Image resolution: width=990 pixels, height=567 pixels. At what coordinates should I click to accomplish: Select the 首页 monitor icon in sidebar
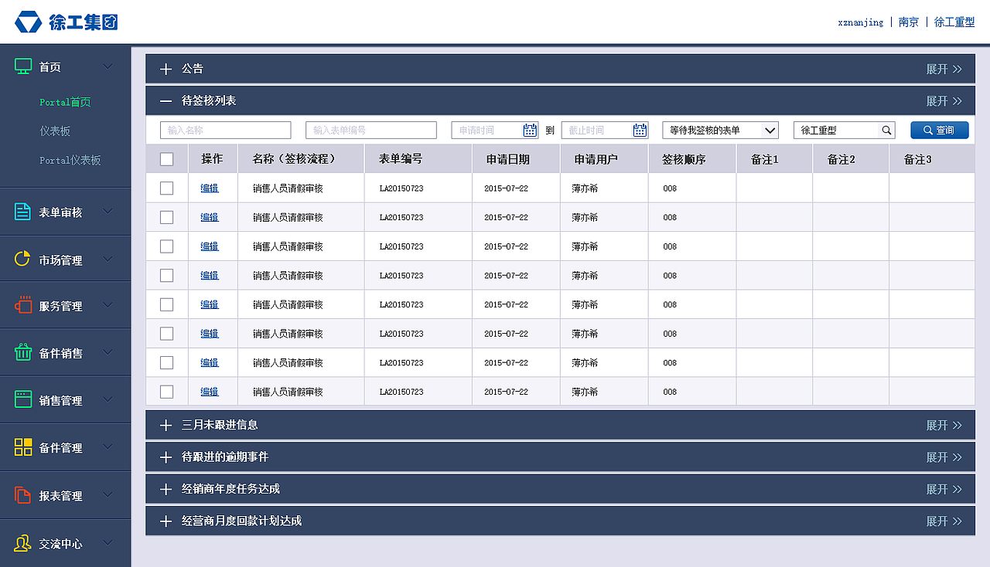[23, 66]
